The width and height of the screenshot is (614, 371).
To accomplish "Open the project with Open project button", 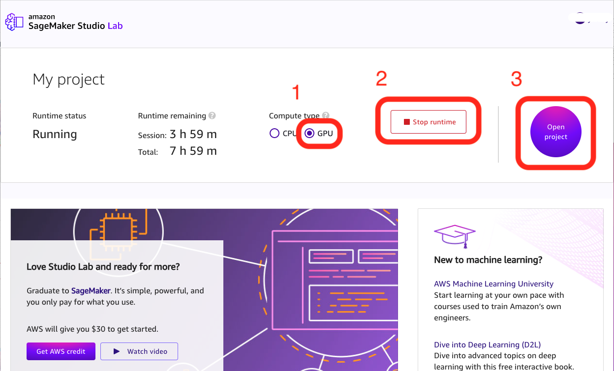I will click(x=556, y=132).
